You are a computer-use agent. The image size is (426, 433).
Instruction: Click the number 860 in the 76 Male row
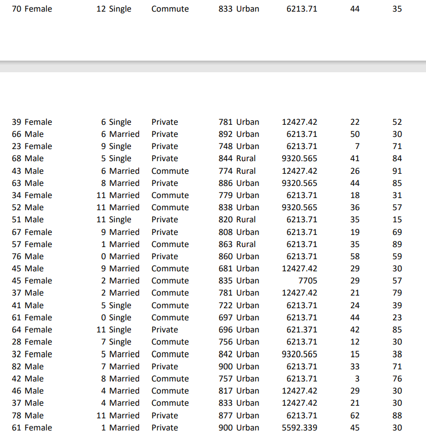pyautogui.click(x=226, y=256)
